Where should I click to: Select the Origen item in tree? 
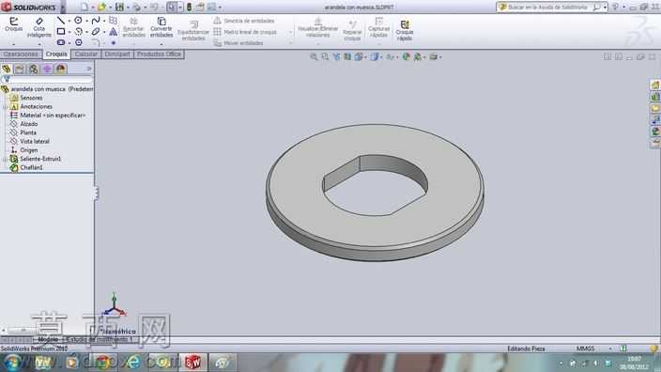click(29, 150)
